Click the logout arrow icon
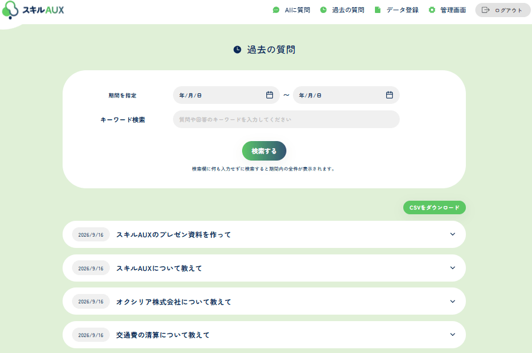 click(485, 10)
